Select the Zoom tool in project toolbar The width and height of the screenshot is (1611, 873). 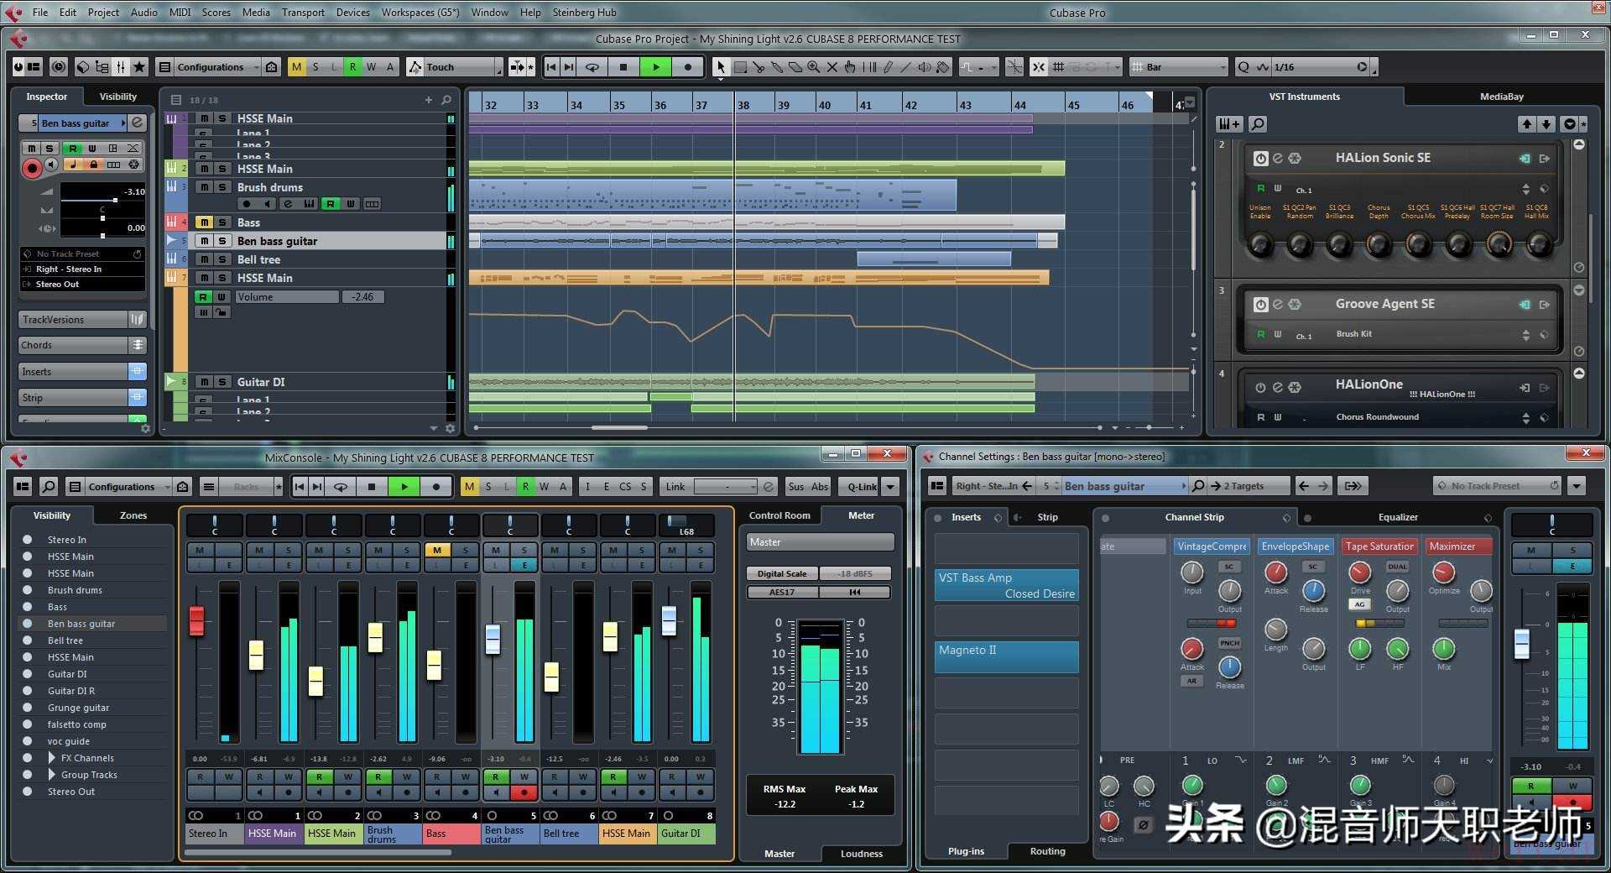coord(813,67)
